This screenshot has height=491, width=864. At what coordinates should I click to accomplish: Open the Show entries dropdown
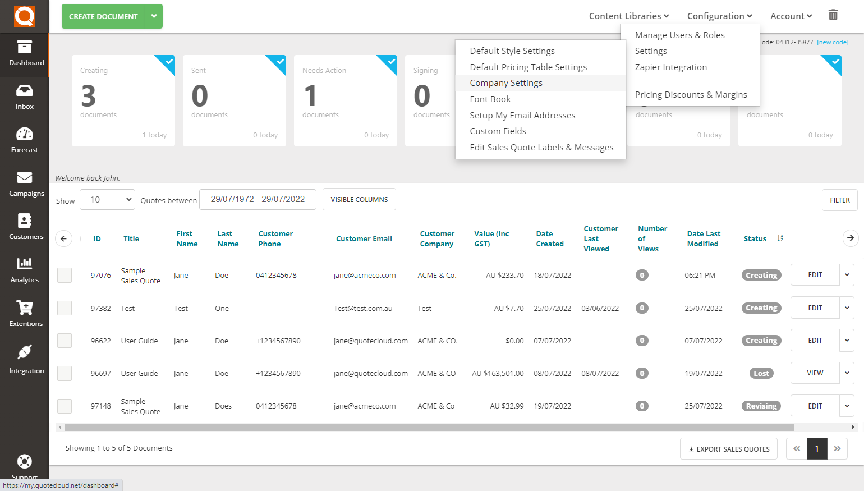[x=107, y=199]
